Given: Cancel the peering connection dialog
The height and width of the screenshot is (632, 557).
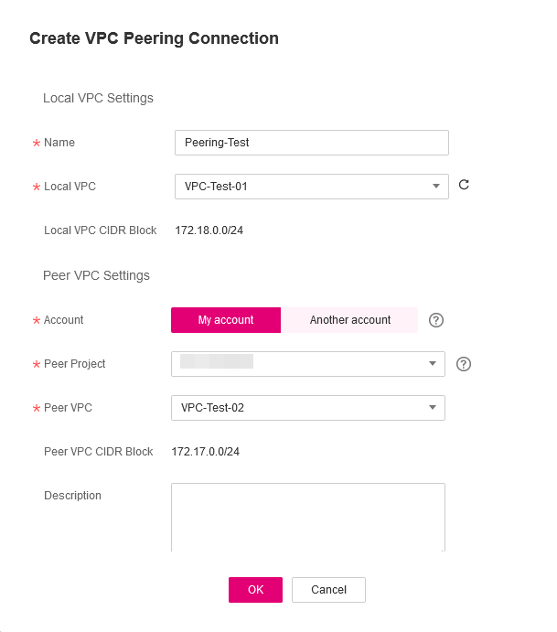Looking at the screenshot, I should (x=328, y=590).
